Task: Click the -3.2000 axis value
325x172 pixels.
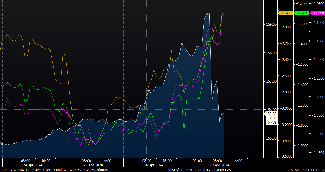Action: (286, 125)
